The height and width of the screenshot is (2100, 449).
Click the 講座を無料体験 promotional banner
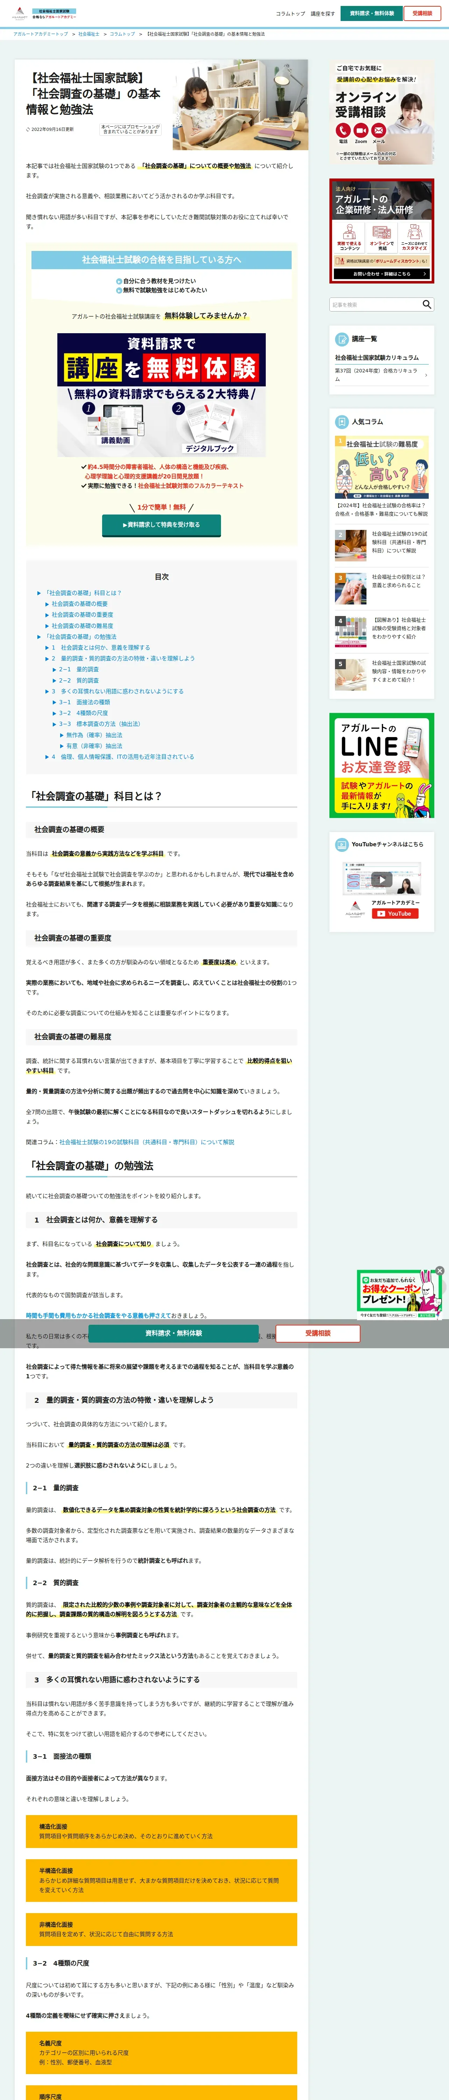[161, 394]
